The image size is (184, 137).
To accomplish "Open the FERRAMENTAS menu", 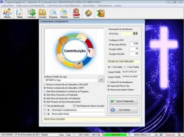I will tap(105, 6).
